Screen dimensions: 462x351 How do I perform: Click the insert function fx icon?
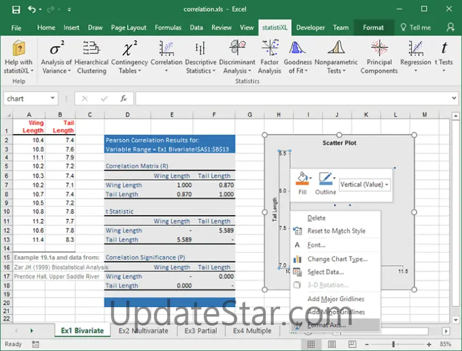pos(123,98)
